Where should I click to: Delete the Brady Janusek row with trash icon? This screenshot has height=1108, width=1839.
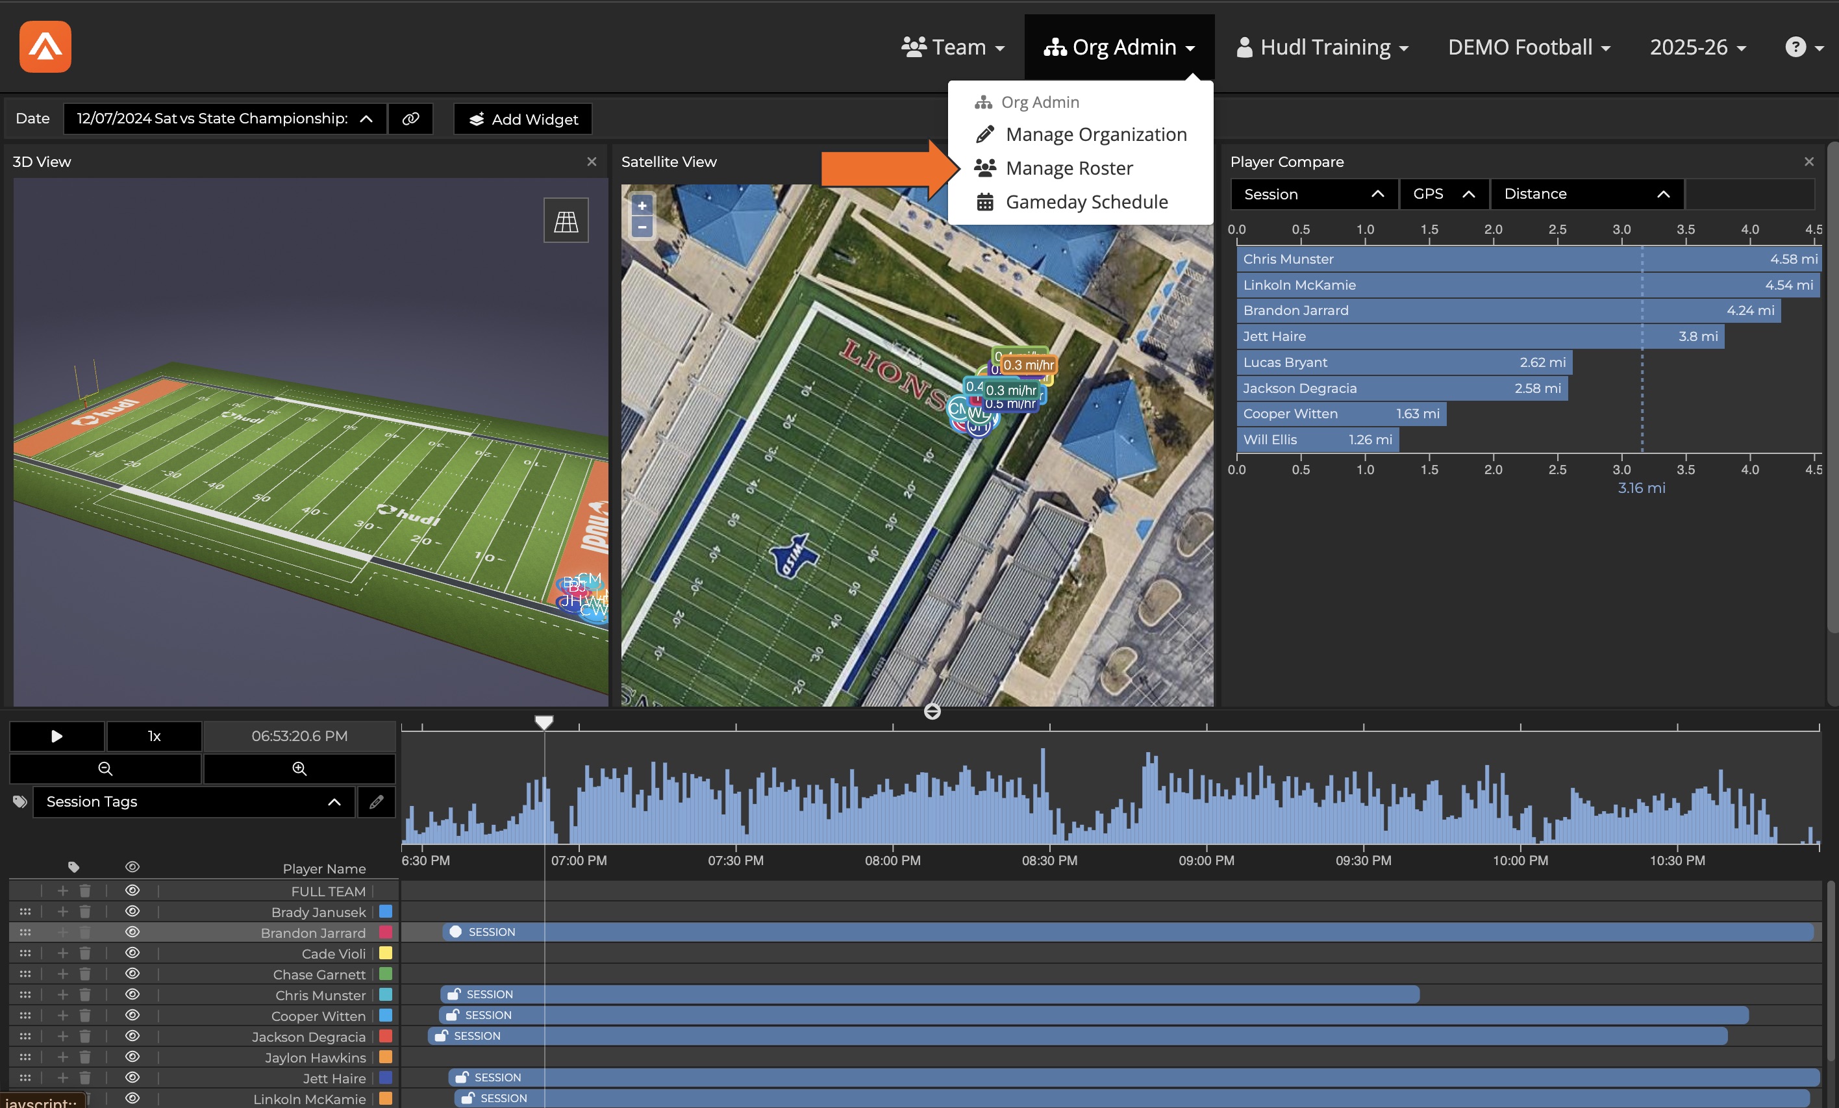pyautogui.click(x=85, y=912)
